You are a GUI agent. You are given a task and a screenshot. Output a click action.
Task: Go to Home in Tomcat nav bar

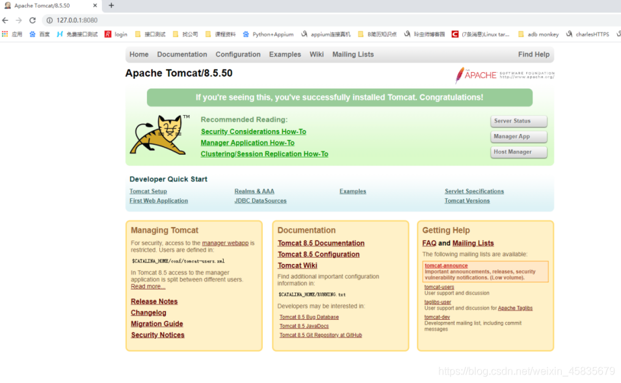click(139, 54)
